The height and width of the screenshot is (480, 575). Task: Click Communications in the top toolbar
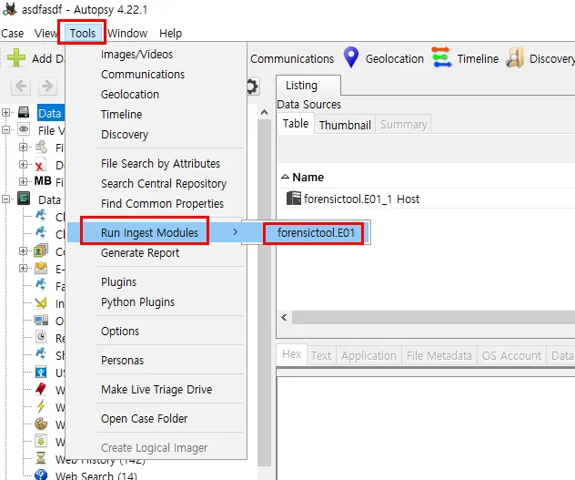pos(292,59)
